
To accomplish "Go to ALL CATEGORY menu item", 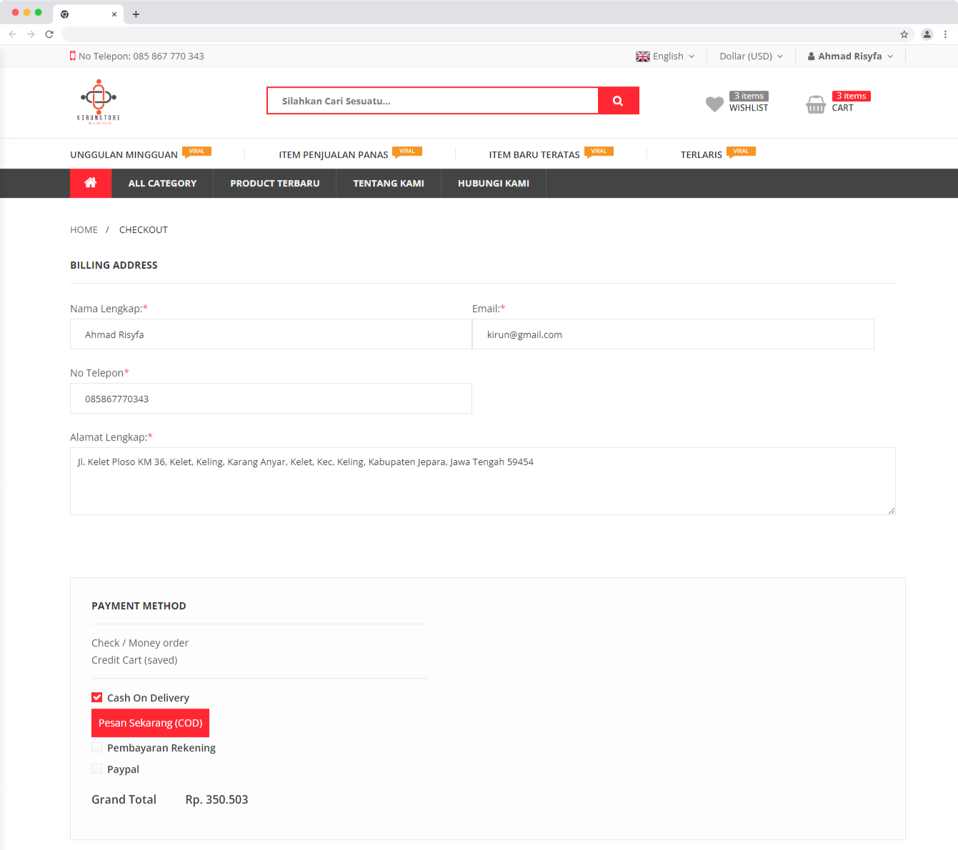I will 162,184.
